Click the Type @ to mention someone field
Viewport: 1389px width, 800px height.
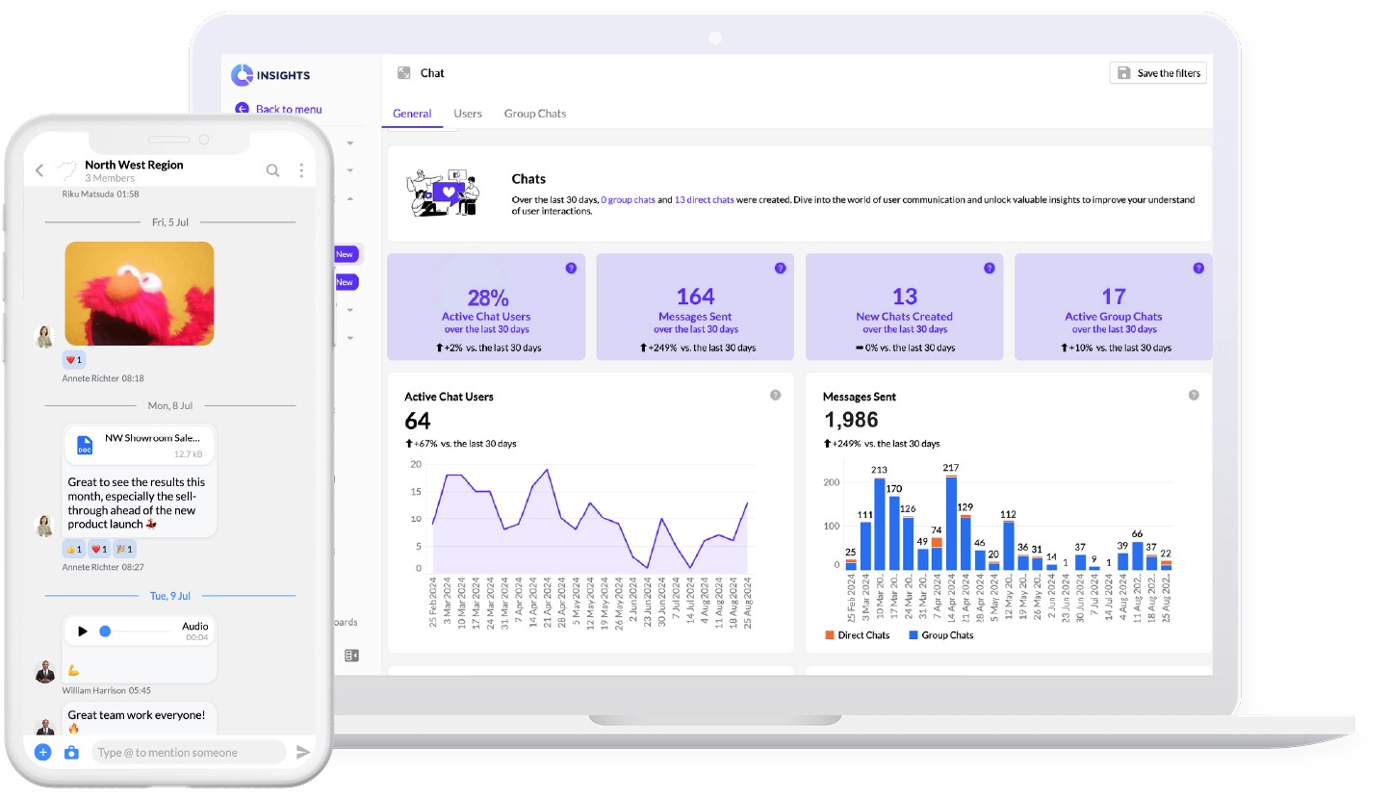(x=189, y=753)
